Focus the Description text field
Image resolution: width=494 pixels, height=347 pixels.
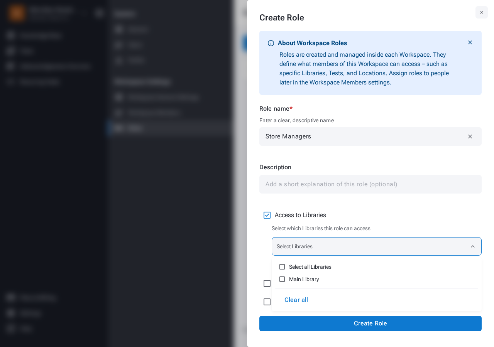370,184
